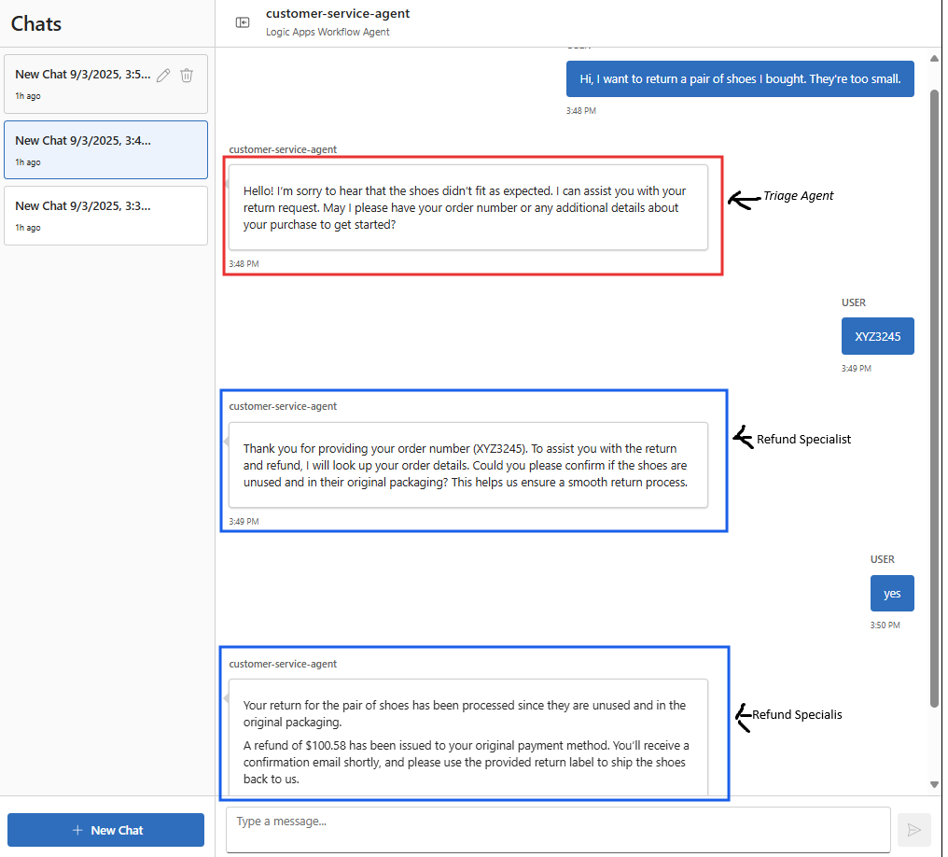Click the scrollbar up arrow

934,58
